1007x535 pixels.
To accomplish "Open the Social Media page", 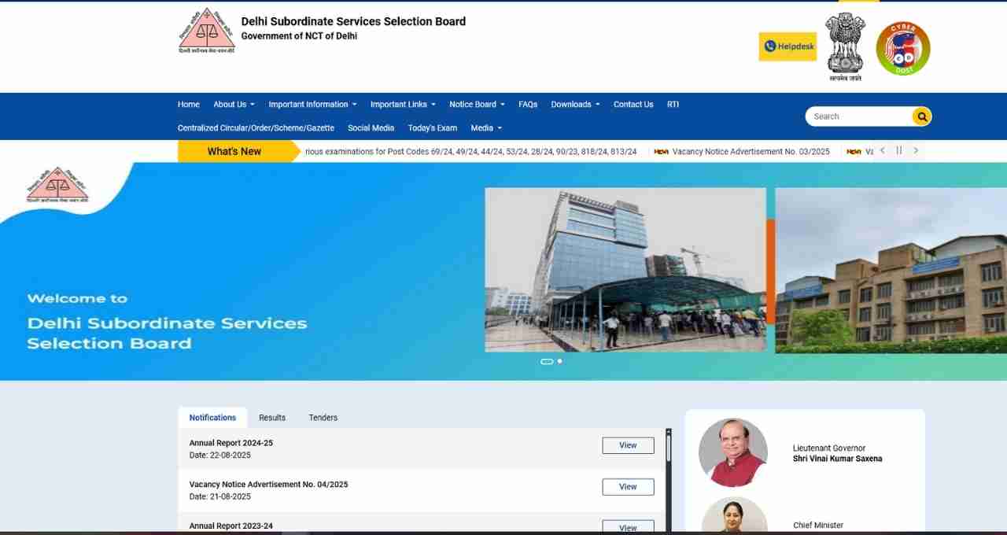I will (x=371, y=127).
